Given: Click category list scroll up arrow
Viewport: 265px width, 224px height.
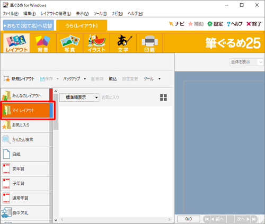Looking at the screenshot, I should tap(56, 91).
